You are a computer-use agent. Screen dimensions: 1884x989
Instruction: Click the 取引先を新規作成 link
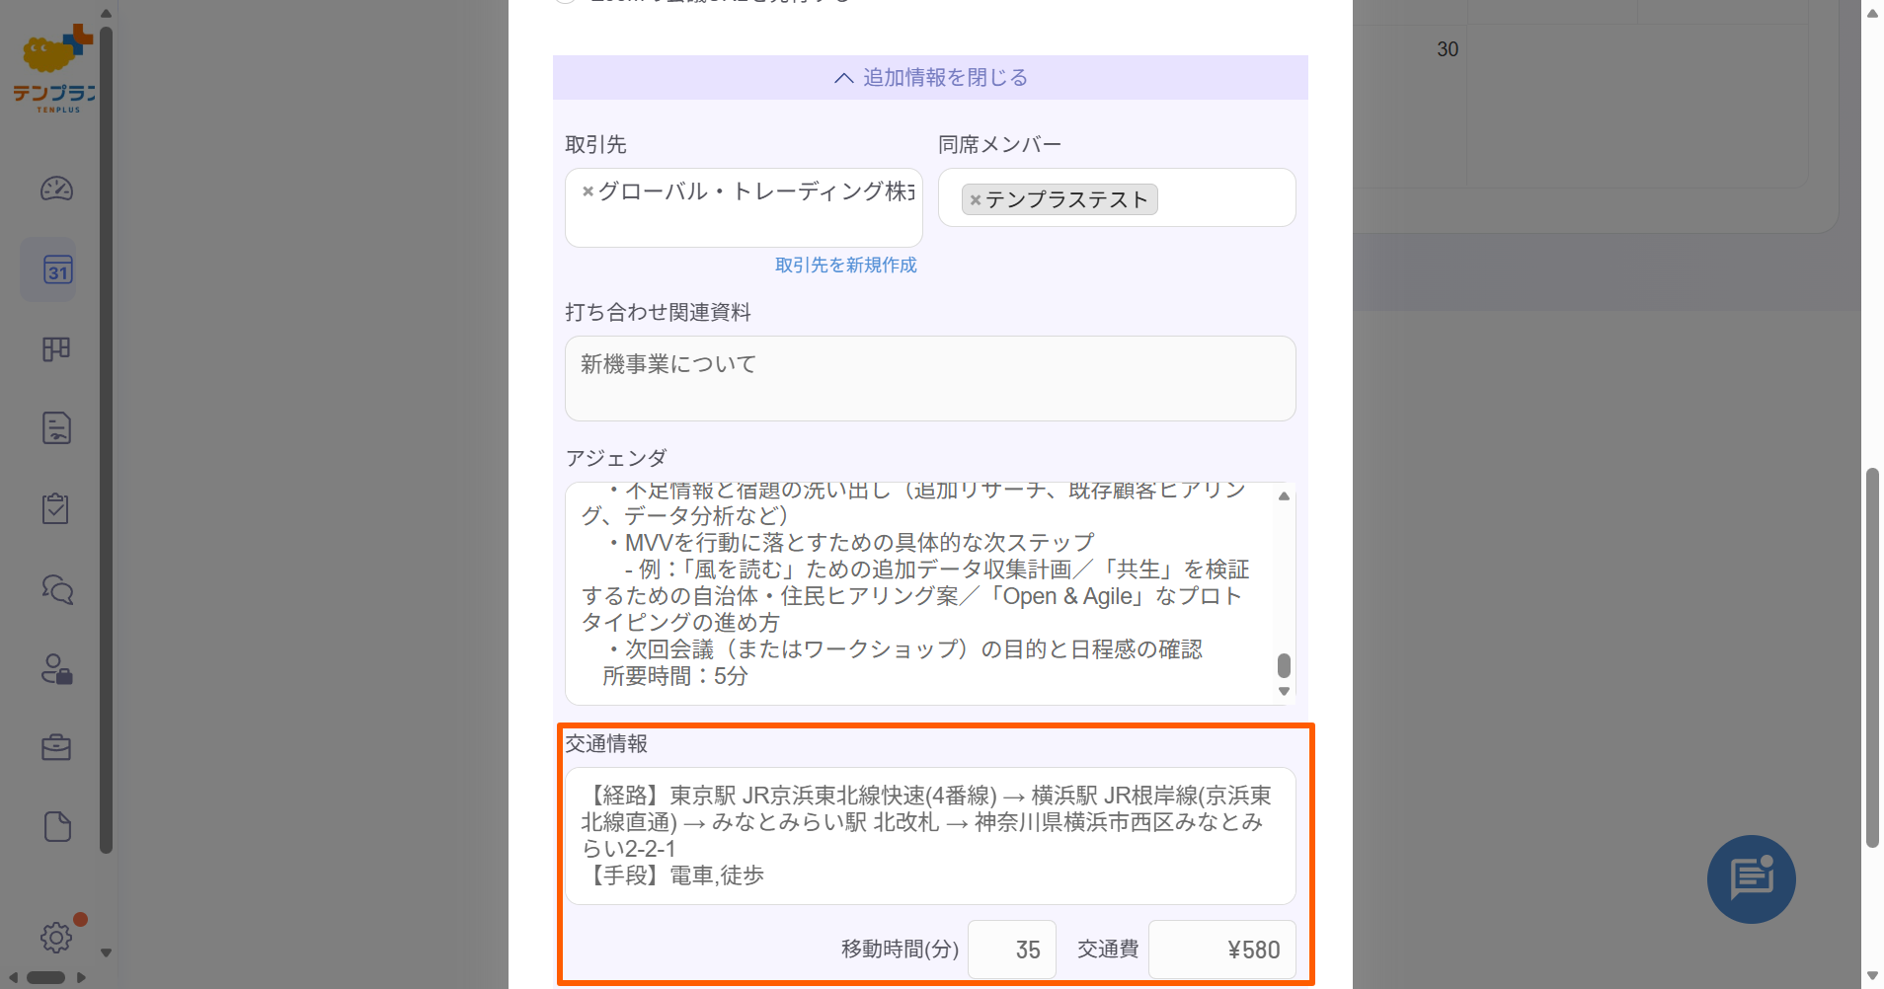coord(845,265)
